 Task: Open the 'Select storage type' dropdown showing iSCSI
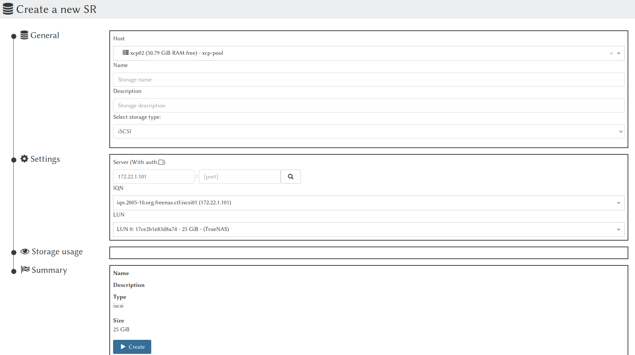(x=368, y=131)
